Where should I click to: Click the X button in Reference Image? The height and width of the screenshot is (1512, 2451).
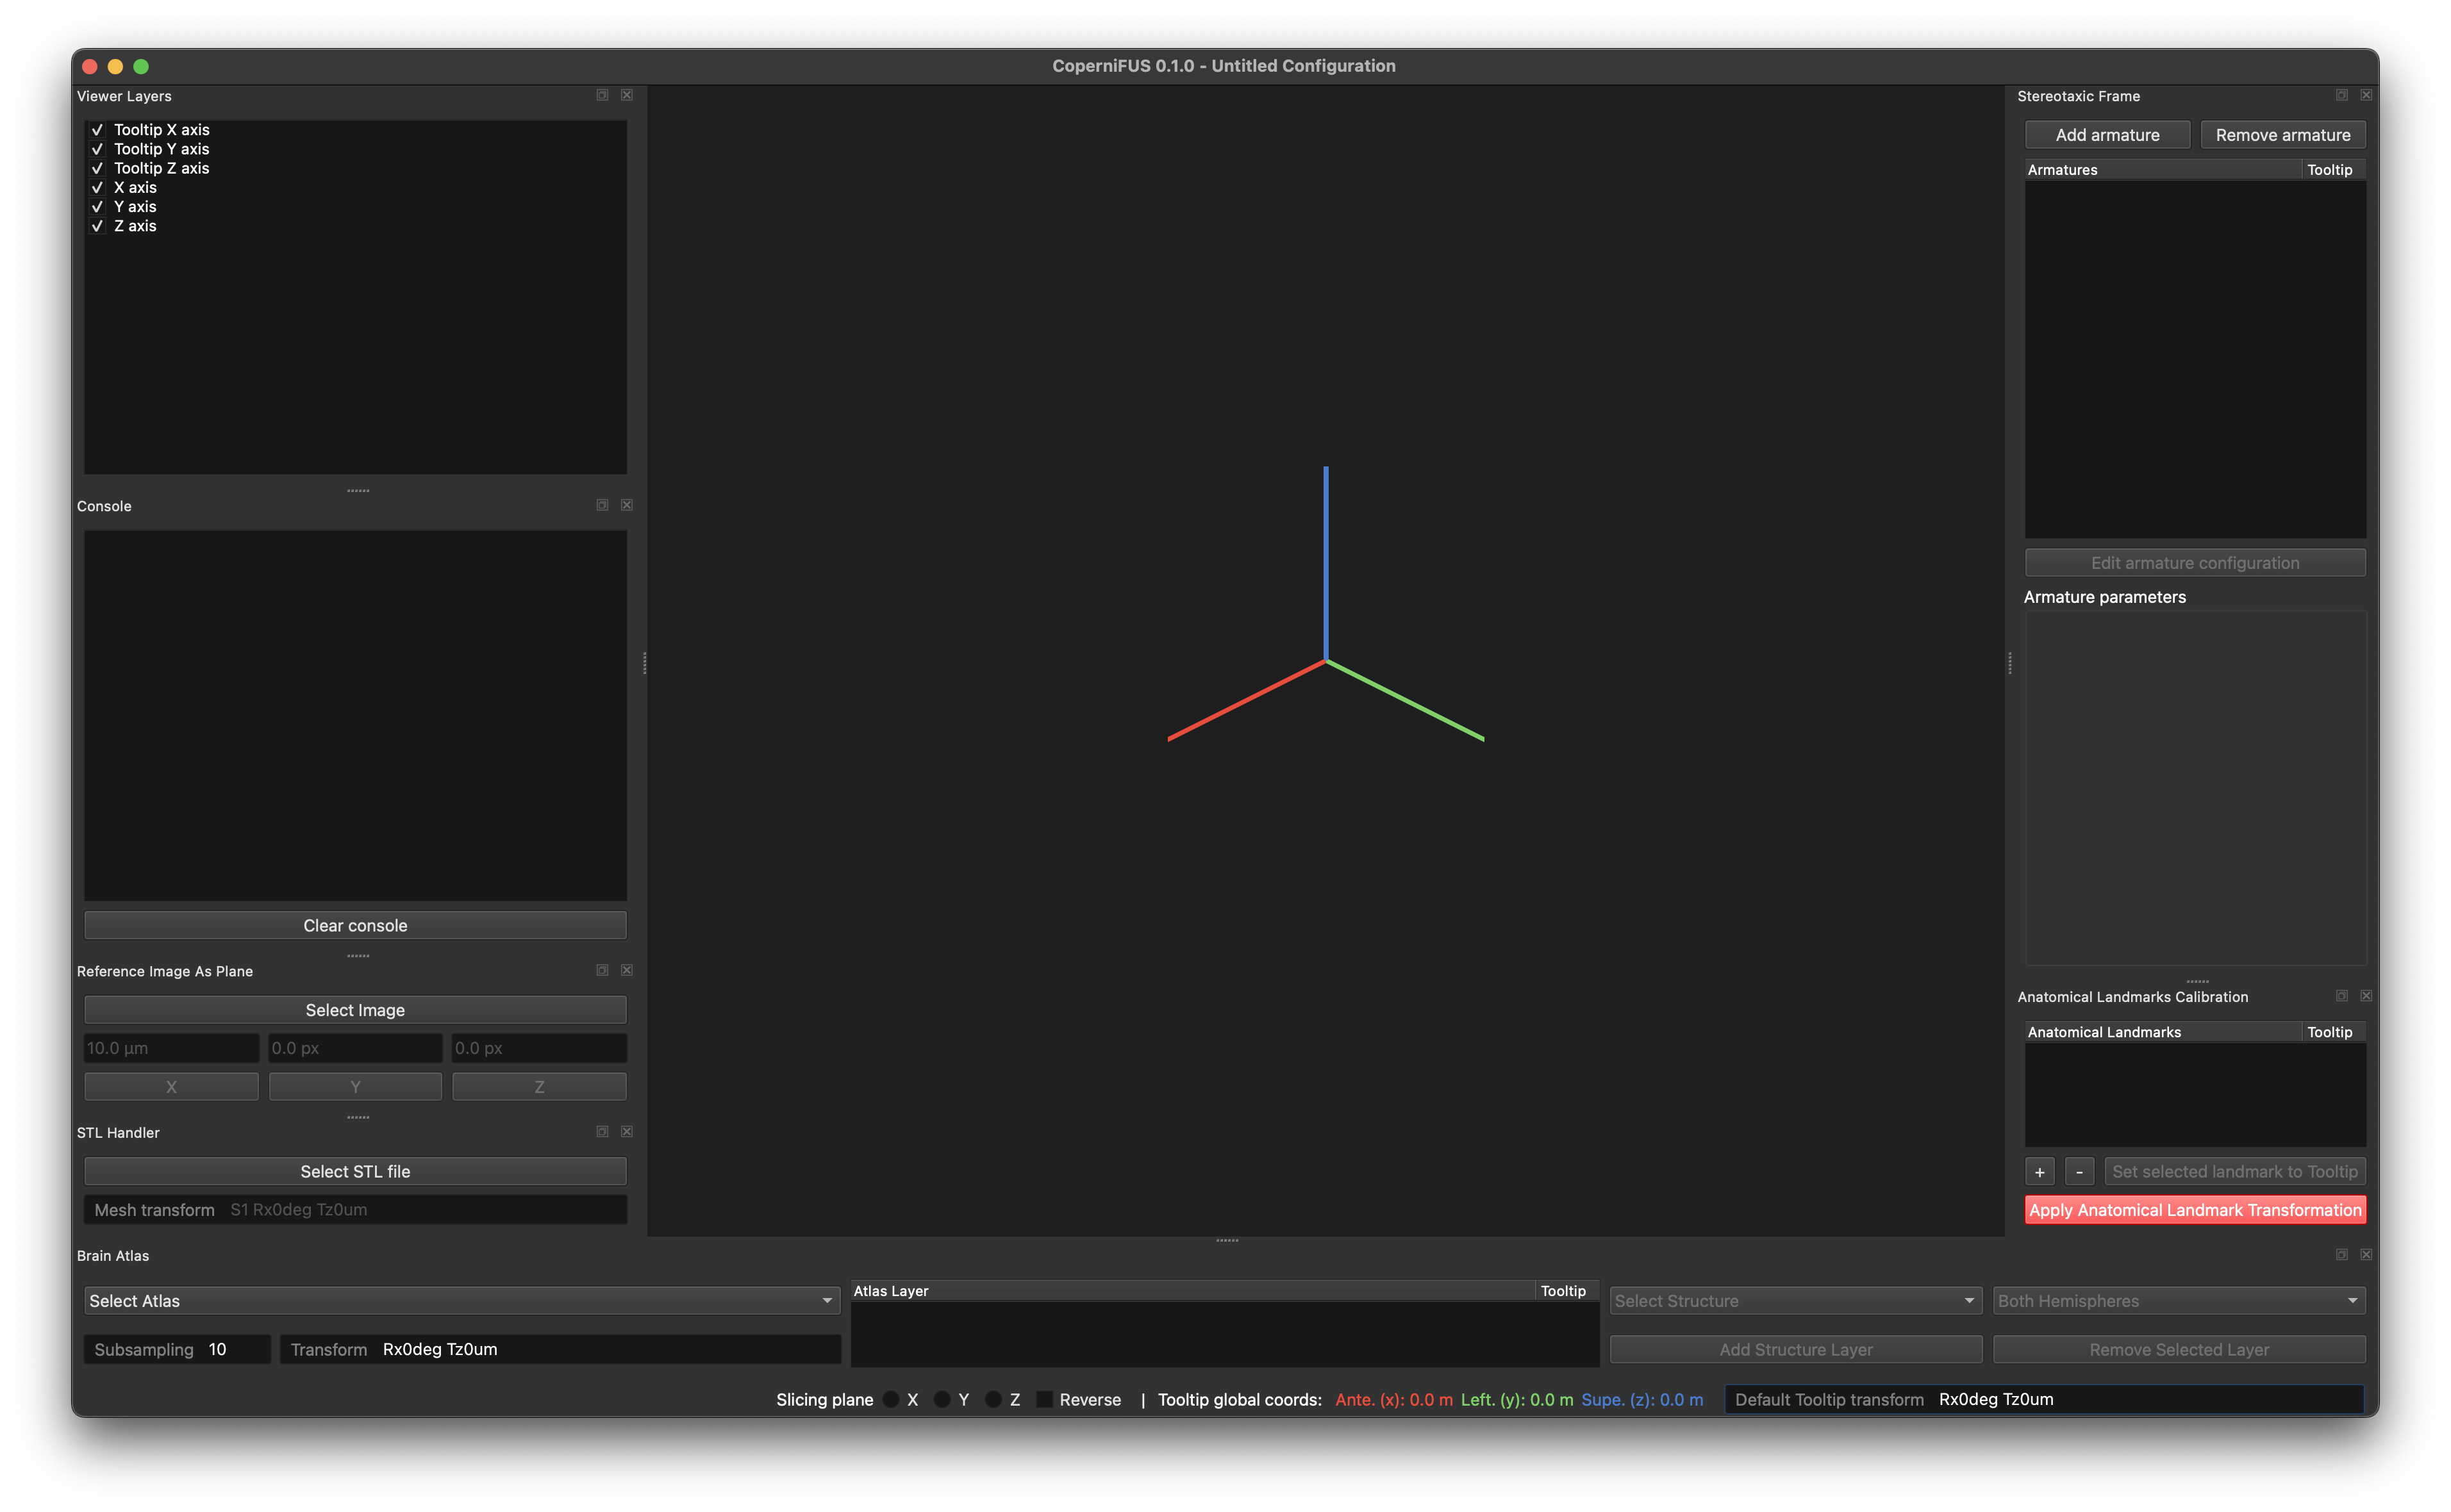(x=171, y=1087)
